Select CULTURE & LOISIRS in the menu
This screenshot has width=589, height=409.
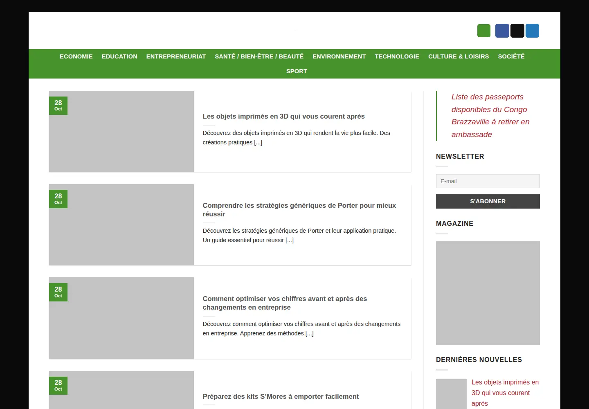tap(459, 56)
